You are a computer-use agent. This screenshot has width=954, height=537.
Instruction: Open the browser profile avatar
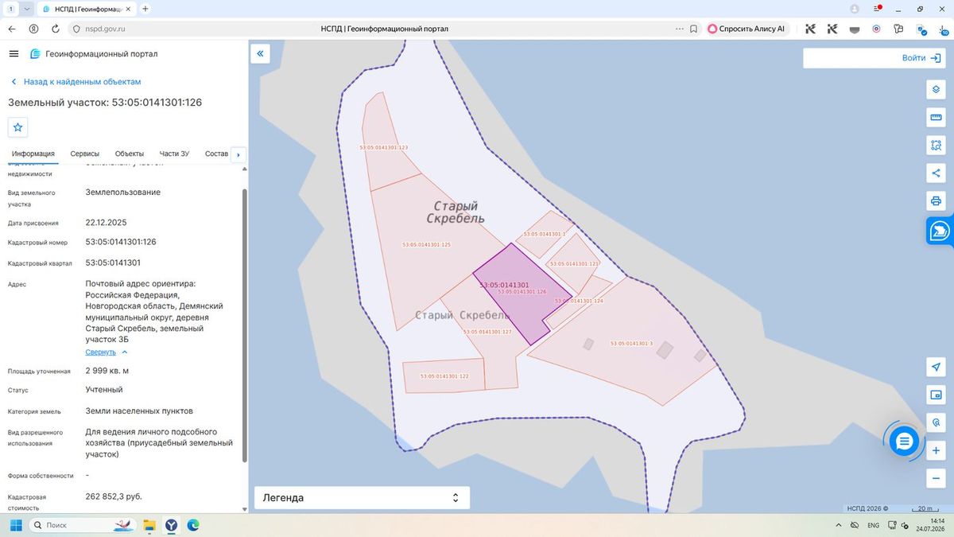[855, 9]
